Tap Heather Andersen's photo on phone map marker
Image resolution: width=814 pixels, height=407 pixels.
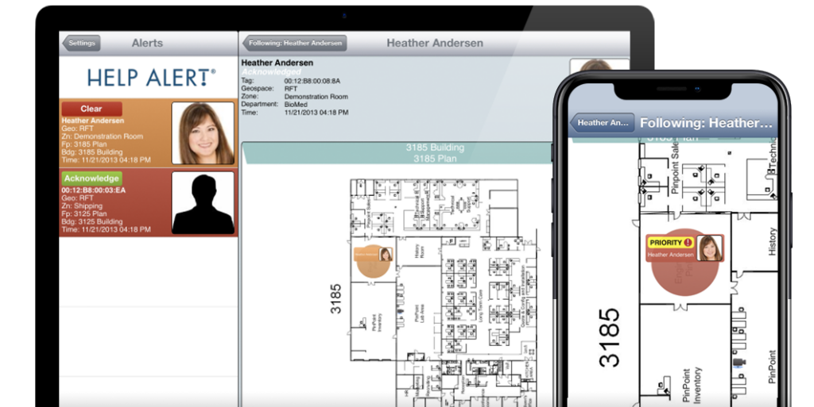pos(710,248)
